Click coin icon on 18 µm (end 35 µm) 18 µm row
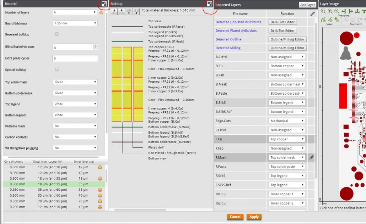This screenshot has height=224, width=366. 100,178
